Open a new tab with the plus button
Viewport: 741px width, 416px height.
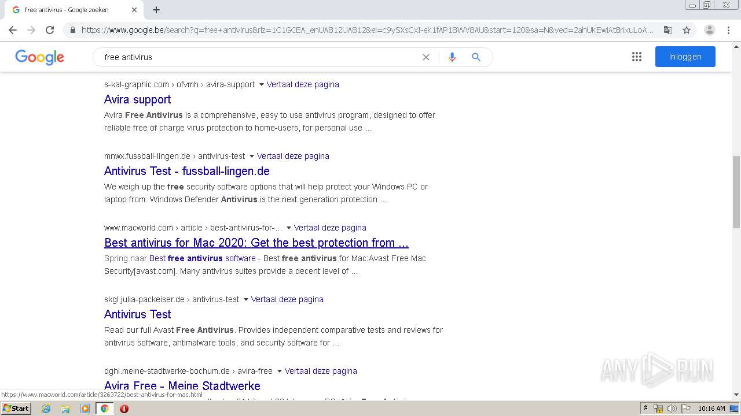[x=156, y=10]
